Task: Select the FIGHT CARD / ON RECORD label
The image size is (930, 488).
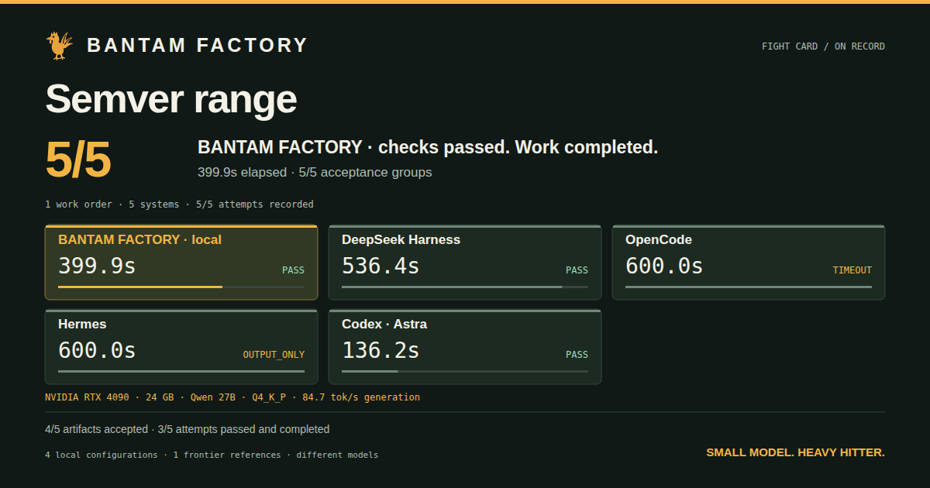Action: (x=823, y=46)
